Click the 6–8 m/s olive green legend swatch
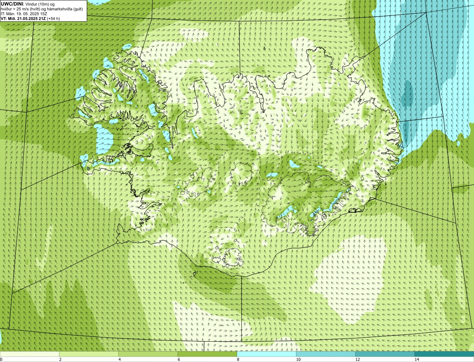This screenshot has height=362, width=474. (207, 354)
